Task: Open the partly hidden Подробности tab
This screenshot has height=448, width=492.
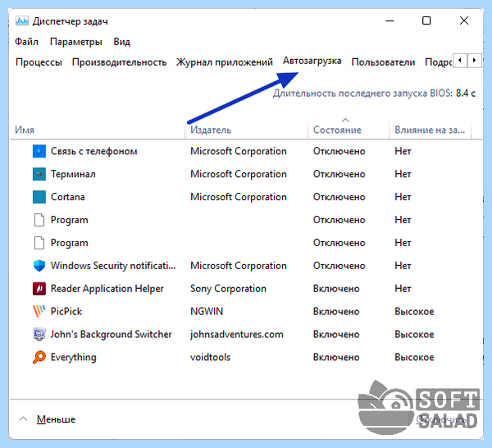Action: coord(438,62)
